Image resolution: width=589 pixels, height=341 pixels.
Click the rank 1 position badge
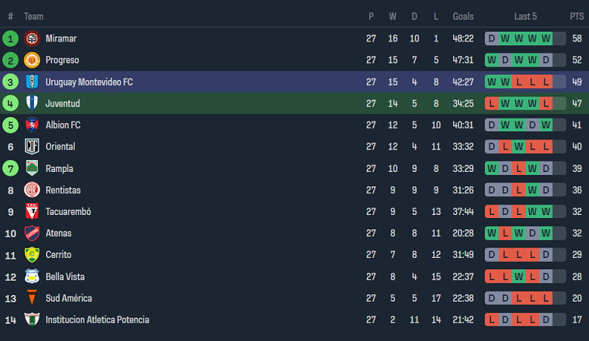11,38
